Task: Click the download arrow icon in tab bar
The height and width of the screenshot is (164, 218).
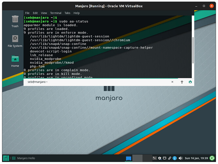Action: click(182, 82)
